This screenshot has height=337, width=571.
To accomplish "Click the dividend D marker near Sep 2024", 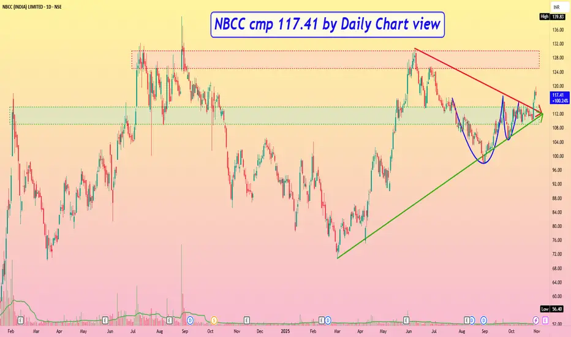I will (190, 320).
